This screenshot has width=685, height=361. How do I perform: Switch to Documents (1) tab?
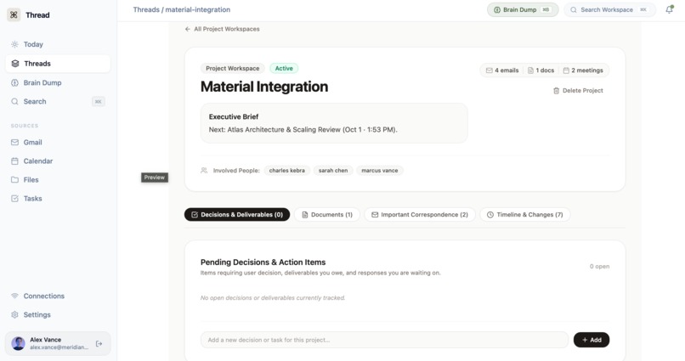(x=327, y=214)
